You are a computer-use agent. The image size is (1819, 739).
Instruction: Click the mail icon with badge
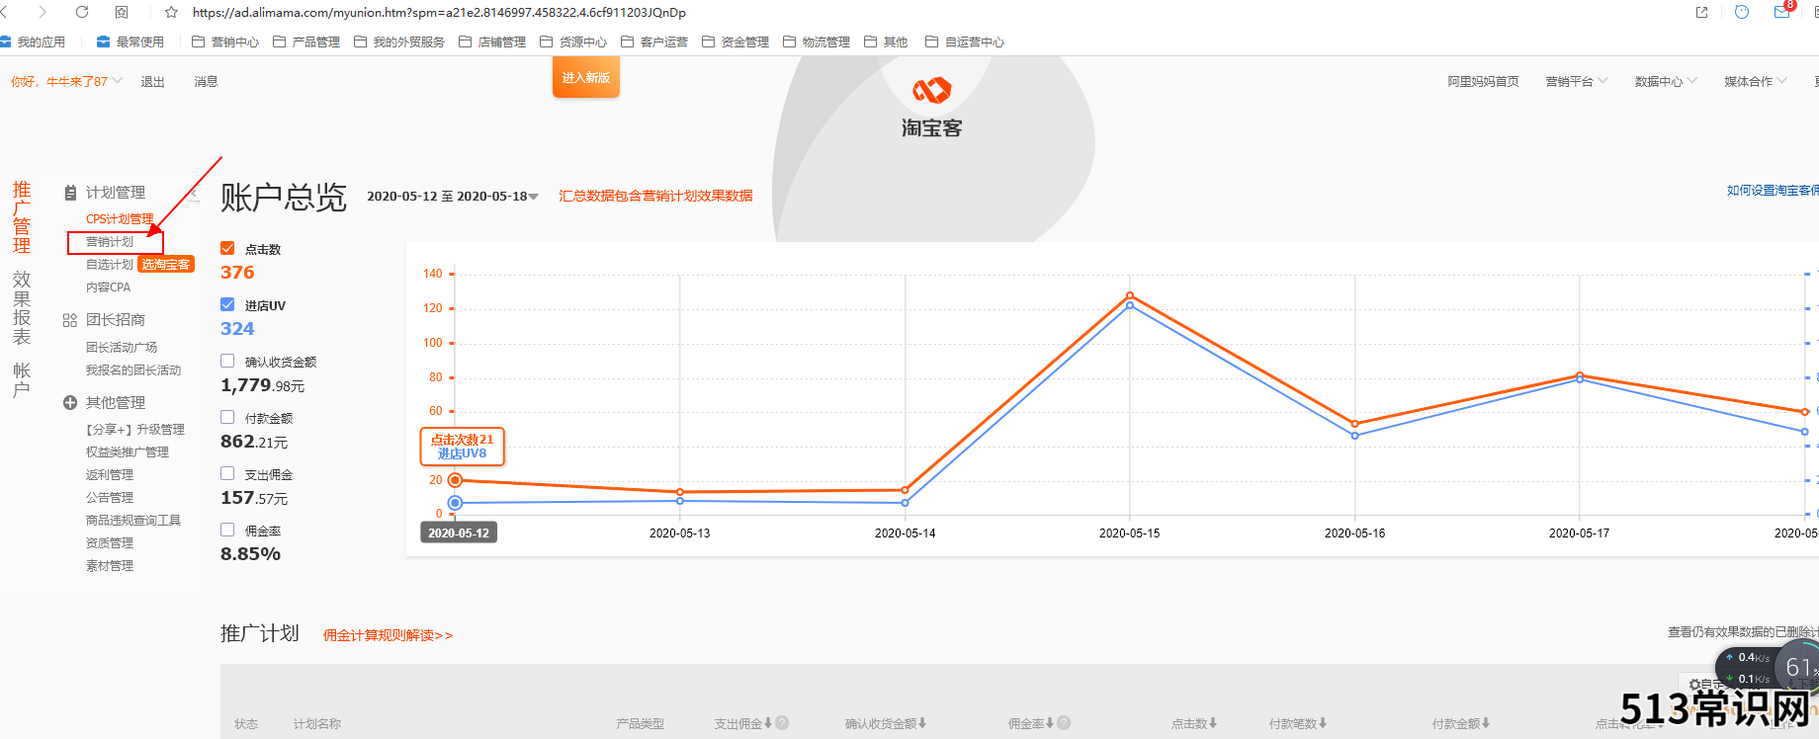tap(1782, 12)
